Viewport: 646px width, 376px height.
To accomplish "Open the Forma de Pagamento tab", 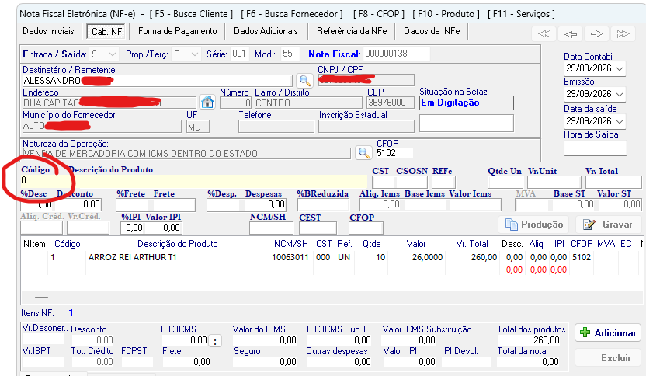I will click(178, 31).
